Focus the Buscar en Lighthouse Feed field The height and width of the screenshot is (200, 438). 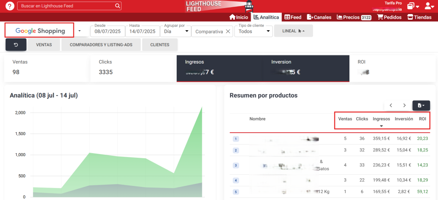click(69, 6)
